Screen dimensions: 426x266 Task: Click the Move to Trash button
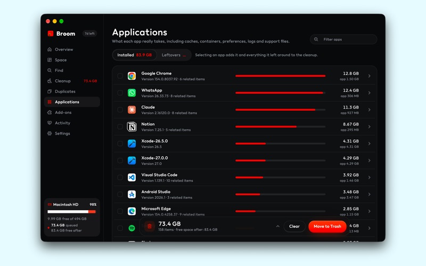click(327, 227)
